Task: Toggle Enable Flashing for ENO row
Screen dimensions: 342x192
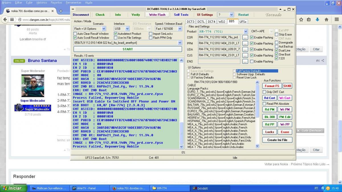Action: point(252,61)
